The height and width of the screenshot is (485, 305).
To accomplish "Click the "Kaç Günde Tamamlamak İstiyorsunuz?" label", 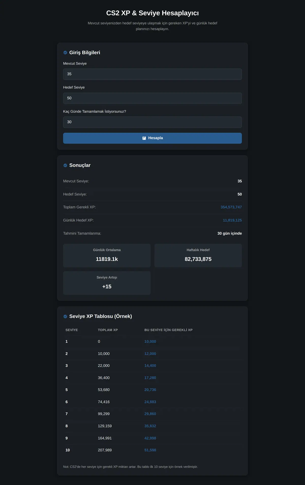I will pos(95,112).
